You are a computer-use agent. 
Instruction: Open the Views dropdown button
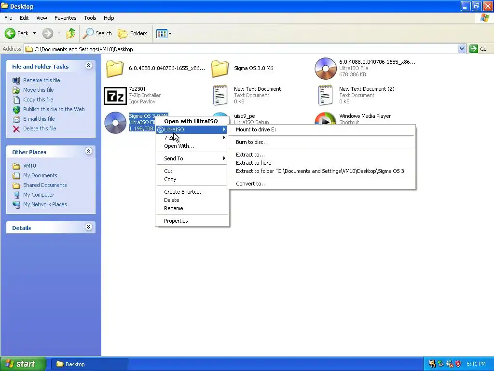click(164, 33)
